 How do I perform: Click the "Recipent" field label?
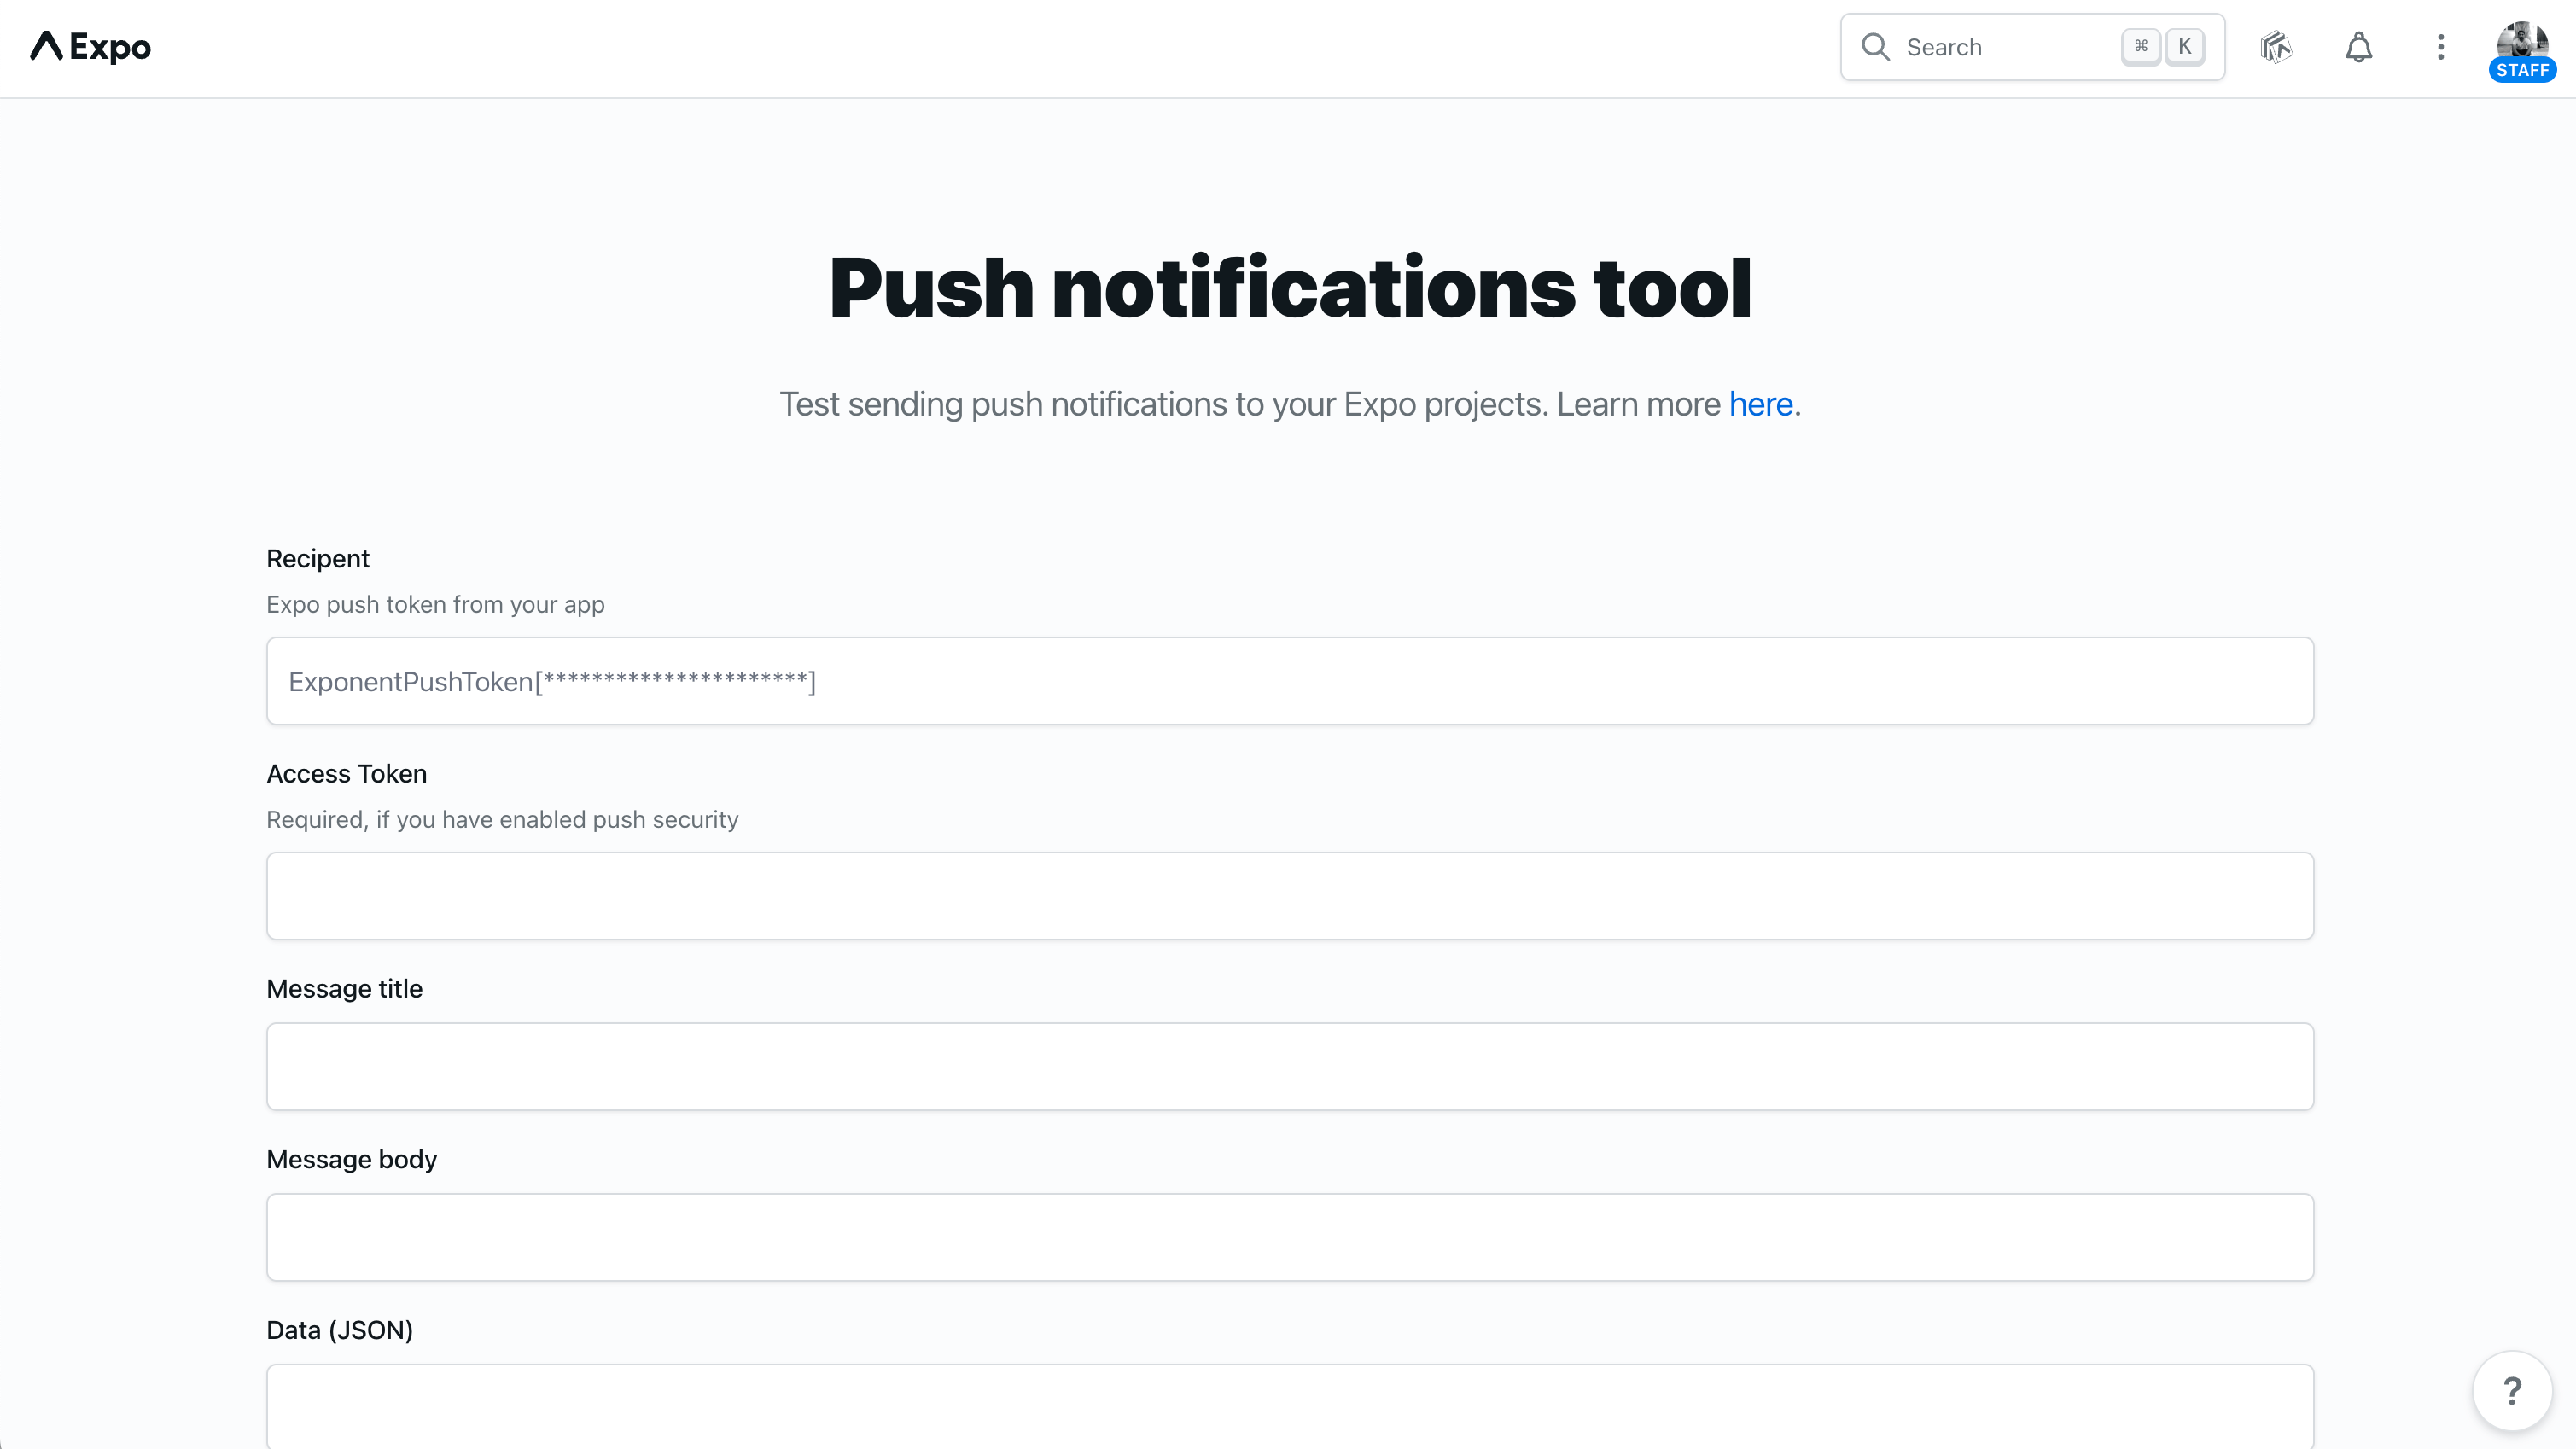318,559
